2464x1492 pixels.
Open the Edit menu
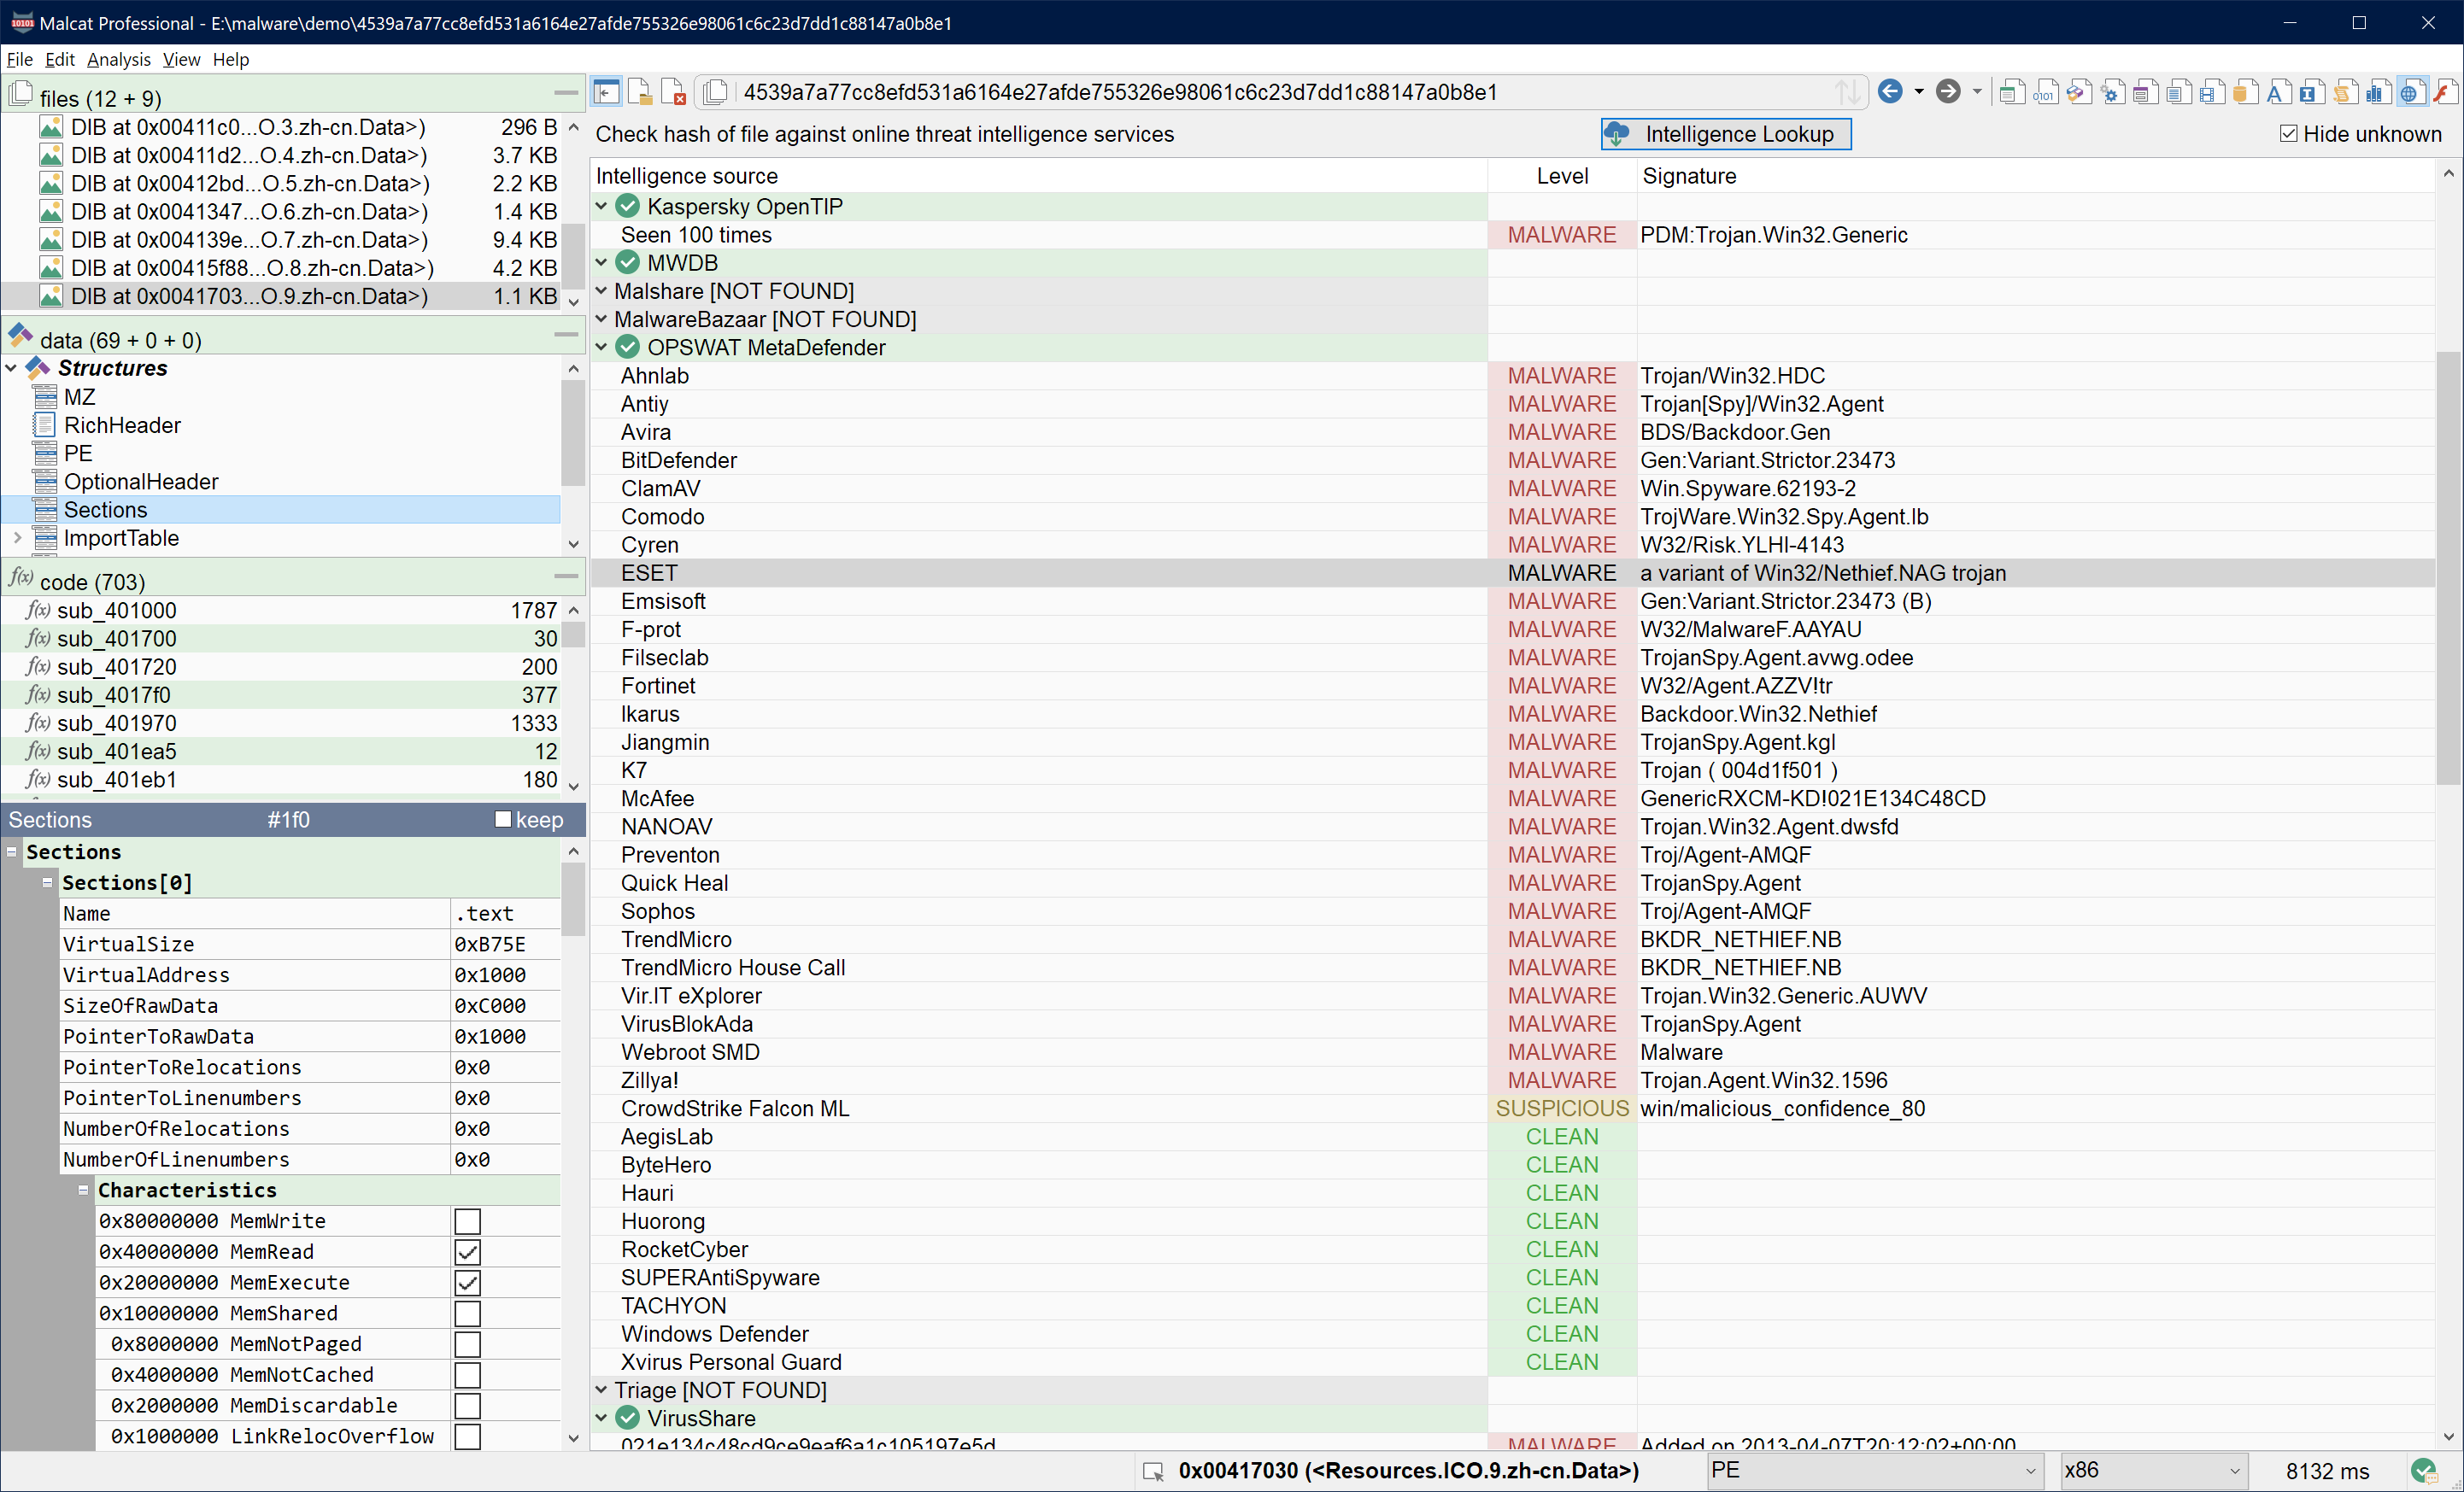(x=60, y=59)
